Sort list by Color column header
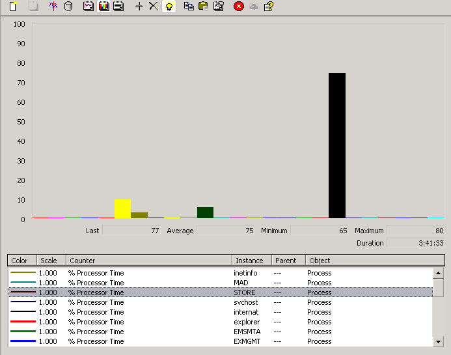The image size is (451, 355). pos(22,261)
